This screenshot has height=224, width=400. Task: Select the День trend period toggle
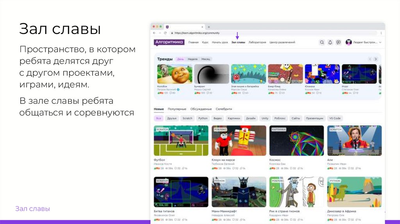click(180, 59)
